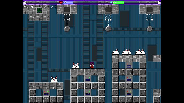Click the leftmost ceiling dispenser hatch

pos(67,10)
